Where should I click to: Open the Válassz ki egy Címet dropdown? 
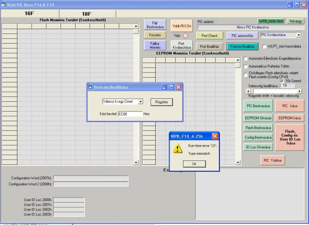[x=141, y=102]
